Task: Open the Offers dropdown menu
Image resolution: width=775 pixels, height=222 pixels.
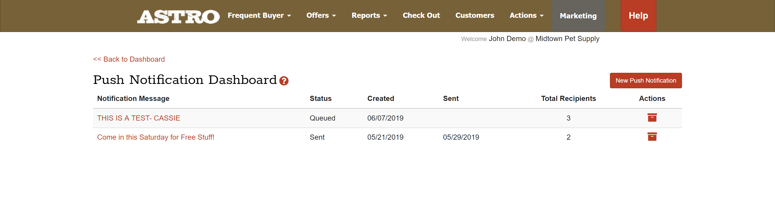Action: (x=321, y=16)
